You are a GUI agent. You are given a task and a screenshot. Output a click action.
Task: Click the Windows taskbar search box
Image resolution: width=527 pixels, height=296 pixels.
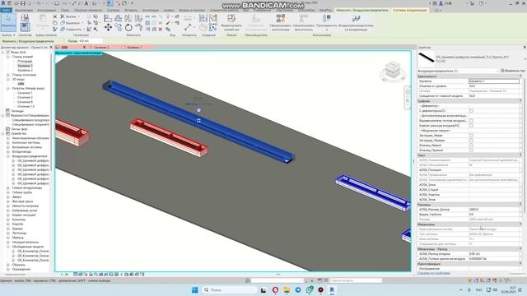click(x=230, y=289)
